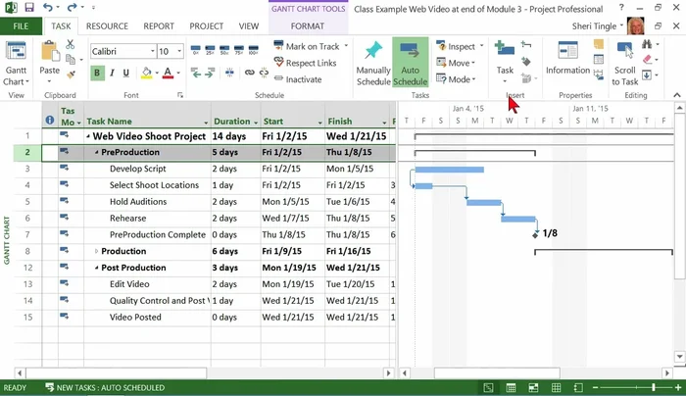Open the Duration column filter arrow
This screenshot has width=686, height=396.
pos(256,123)
